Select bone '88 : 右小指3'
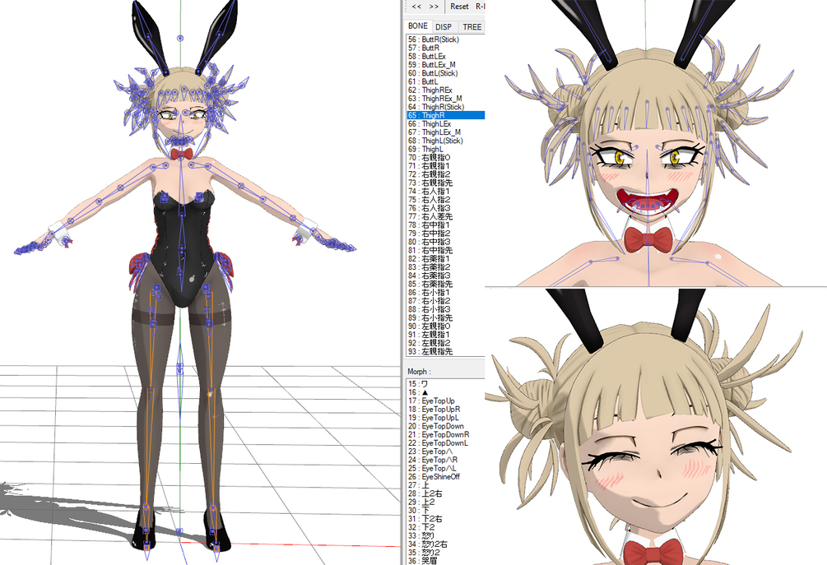Viewport: 827px width, 565px height. pyautogui.click(x=446, y=309)
